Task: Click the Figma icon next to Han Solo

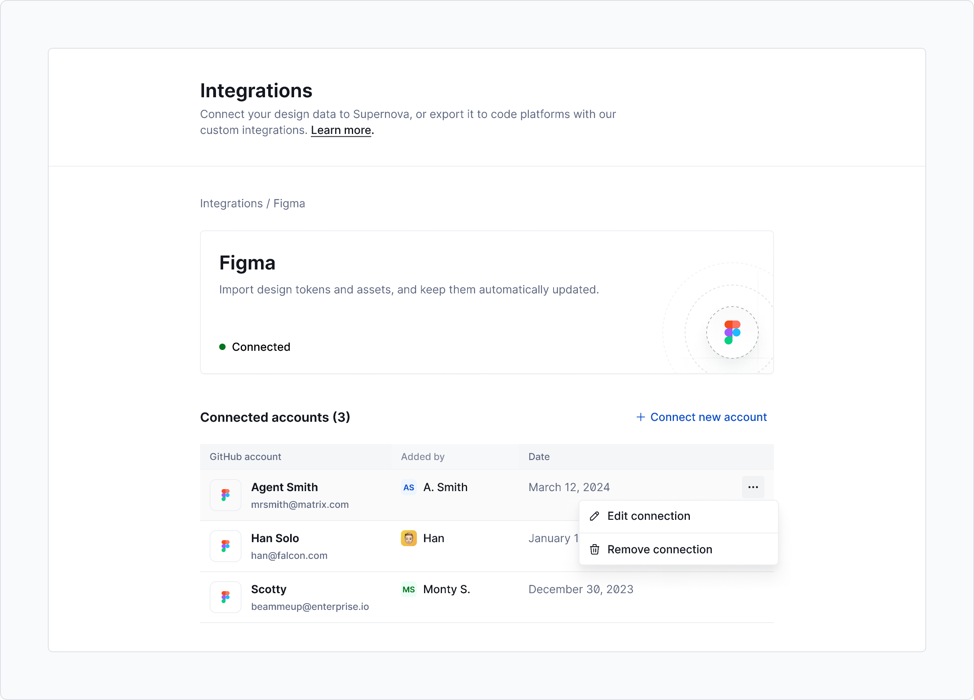Action: coord(226,546)
